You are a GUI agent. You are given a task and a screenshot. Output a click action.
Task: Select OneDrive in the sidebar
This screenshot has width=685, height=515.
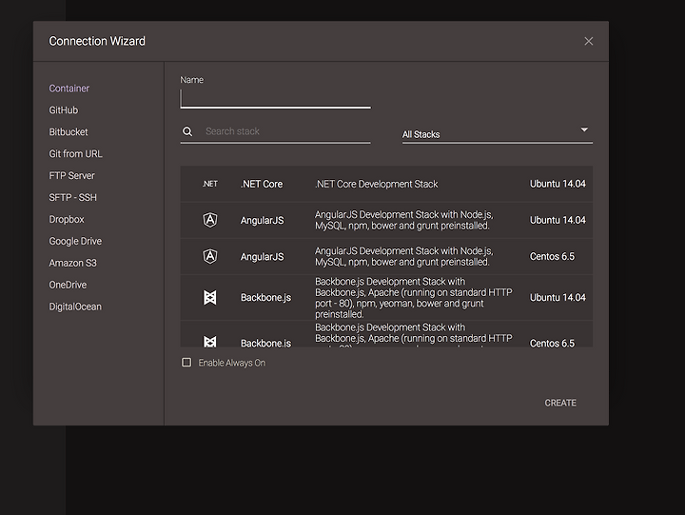point(68,285)
